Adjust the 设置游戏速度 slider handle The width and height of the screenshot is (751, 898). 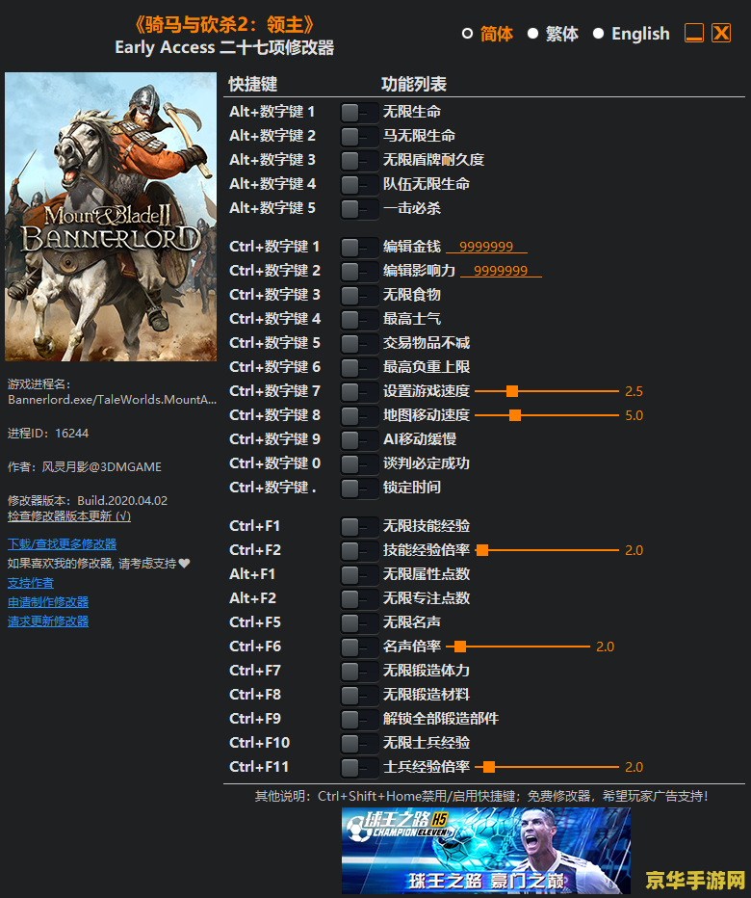click(512, 391)
